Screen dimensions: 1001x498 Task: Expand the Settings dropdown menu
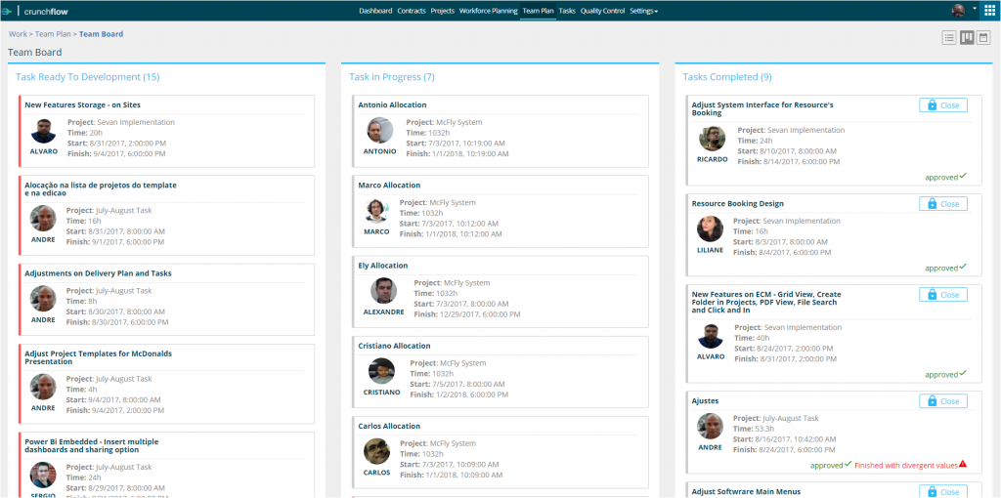(643, 11)
